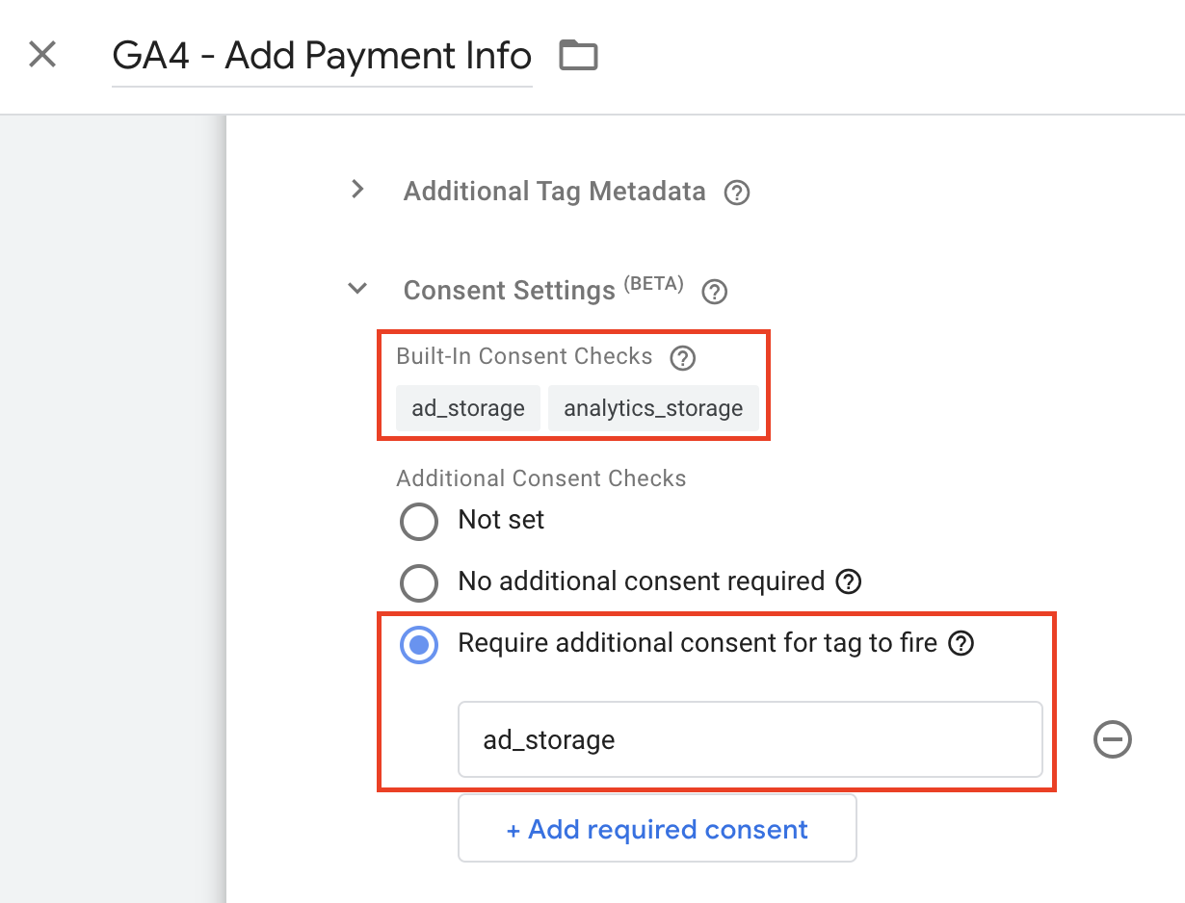Show help for No additional consent required

point(848,581)
